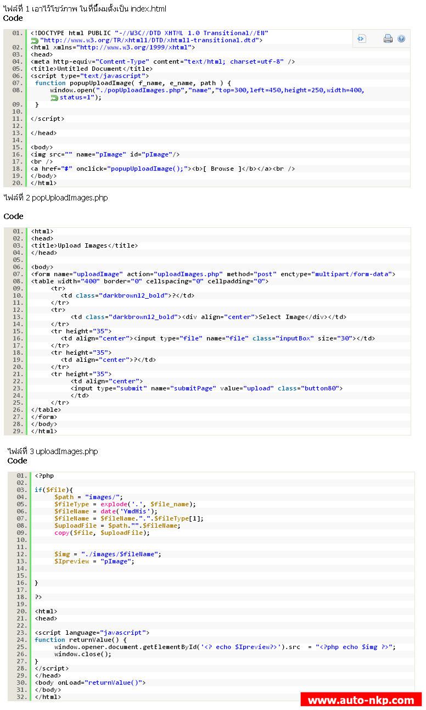Click the body onLoad returnValue line
426x710 pixels.
pyautogui.click(x=90, y=683)
